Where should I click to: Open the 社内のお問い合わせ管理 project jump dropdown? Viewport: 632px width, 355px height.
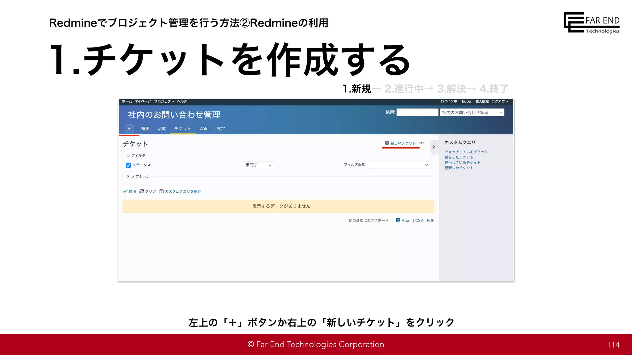click(x=472, y=112)
